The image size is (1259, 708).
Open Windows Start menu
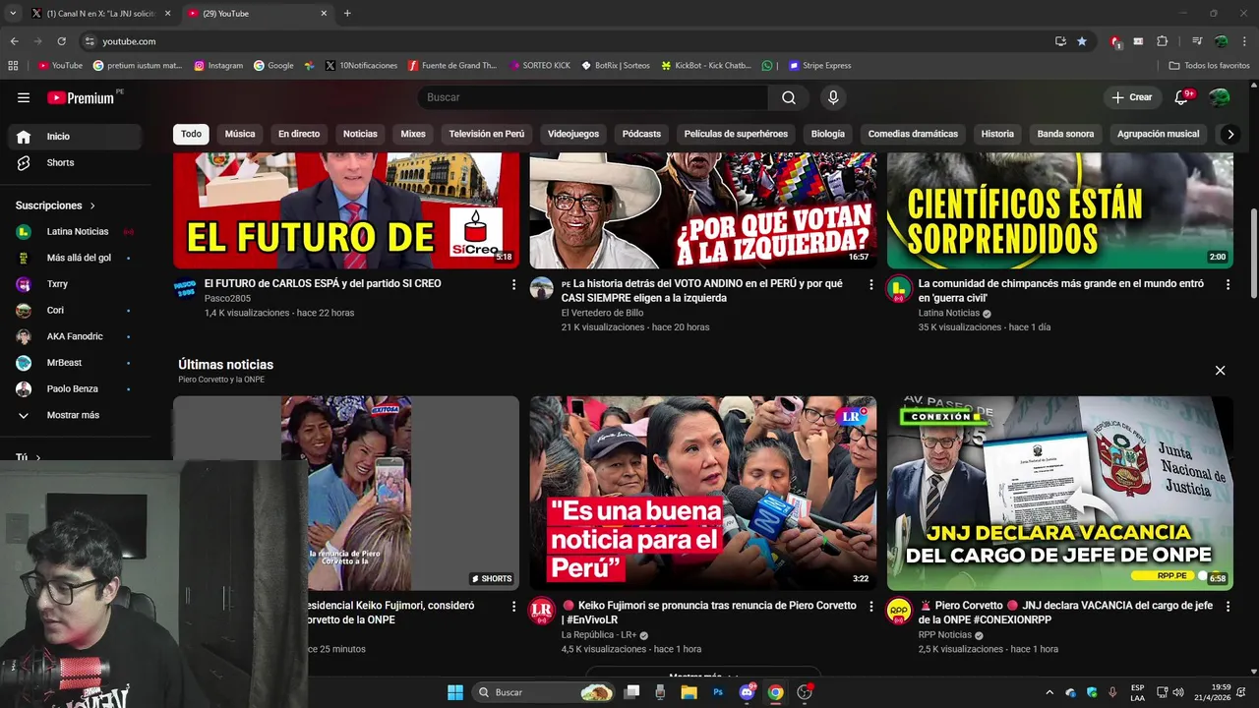pos(455,692)
